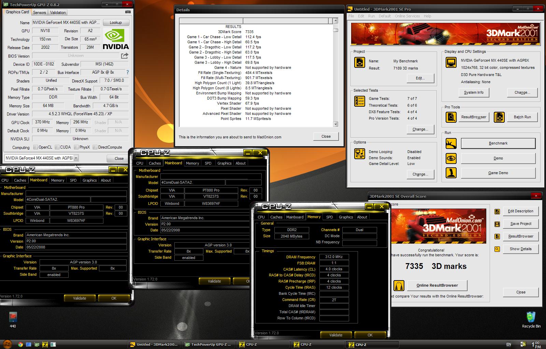Select the SPD tab in the front CPU-Z window

pyautogui.click(x=329, y=217)
